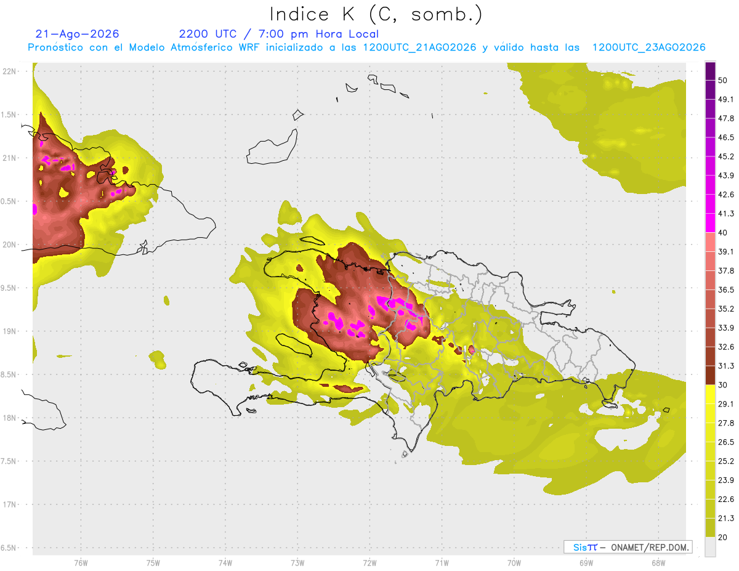Click the color bar value 29.1
Viewport: 739px width, 571px height.
click(x=726, y=404)
